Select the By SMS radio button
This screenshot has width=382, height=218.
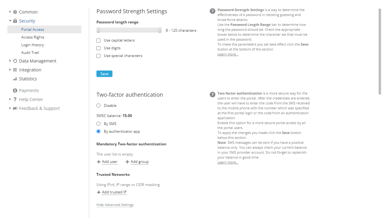[98, 123]
